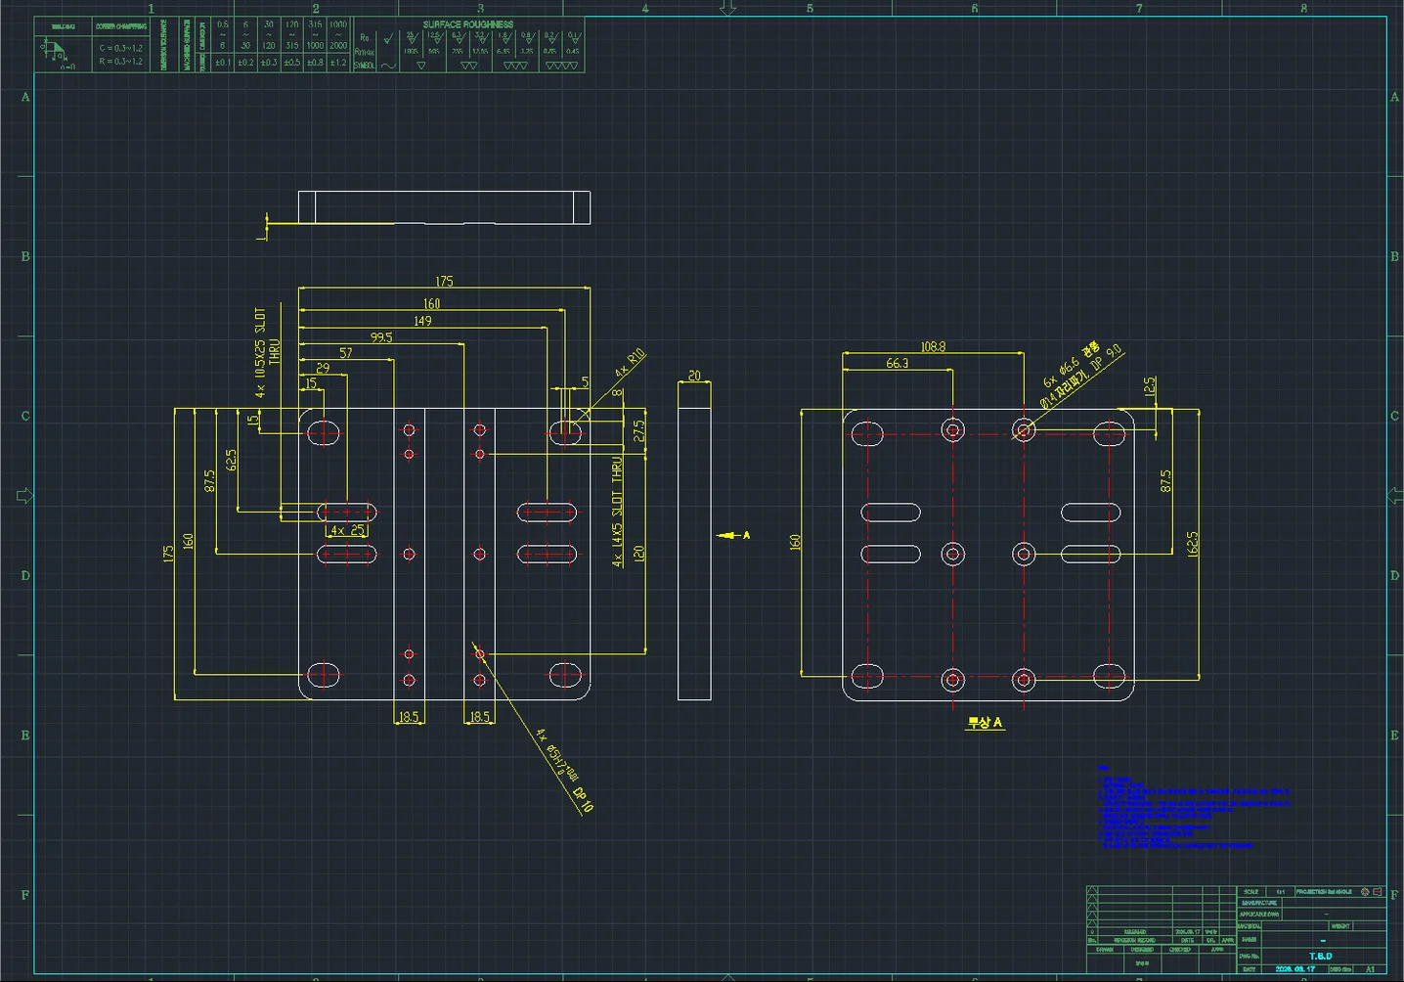This screenshot has height=982, width=1404.
Task: Click the ±0.1 tolerance cell
Action: (223, 62)
